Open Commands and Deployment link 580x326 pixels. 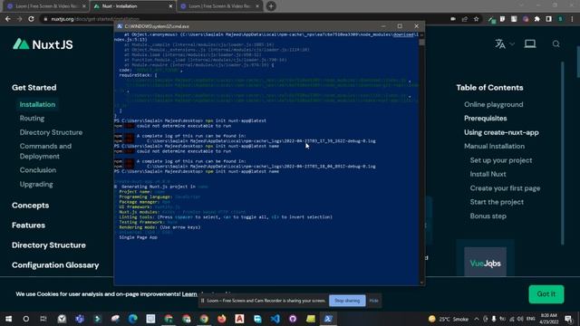point(45,151)
